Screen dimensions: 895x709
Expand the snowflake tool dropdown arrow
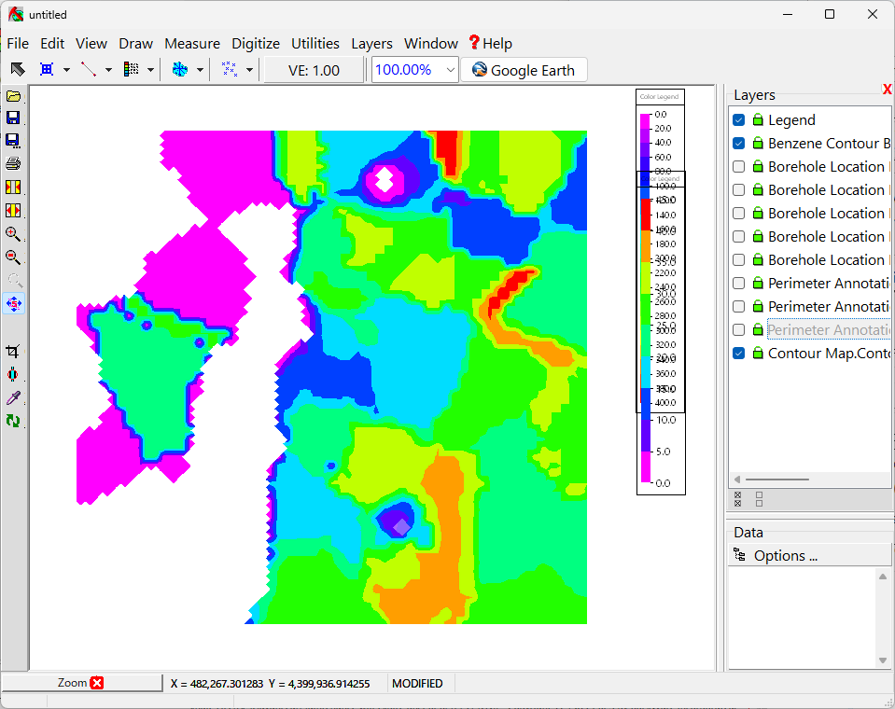[x=200, y=70]
